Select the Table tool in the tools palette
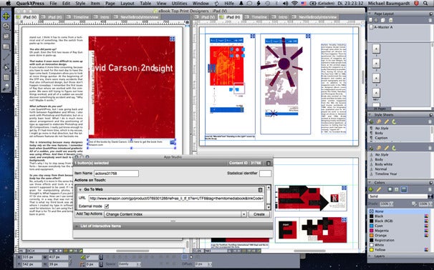Viewport: 434px width, 270px height. pyautogui.click(x=6, y=78)
